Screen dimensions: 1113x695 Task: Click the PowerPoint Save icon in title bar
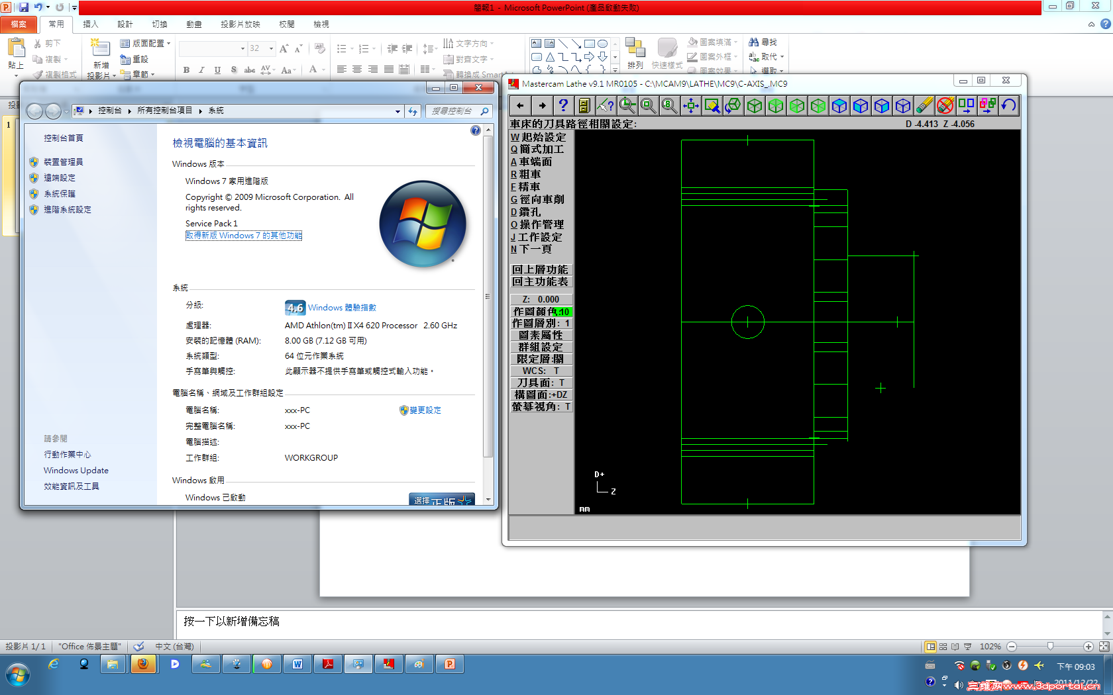[24, 7]
